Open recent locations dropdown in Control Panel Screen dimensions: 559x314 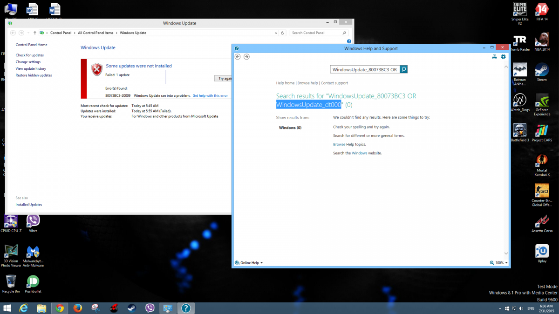[28, 33]
